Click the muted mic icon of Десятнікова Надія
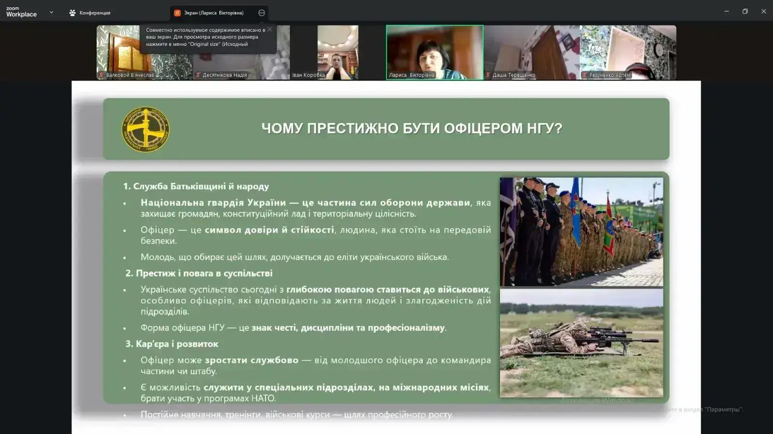This screenshot has height=434, width=773. pyautogui.click(x=198, y=75)
